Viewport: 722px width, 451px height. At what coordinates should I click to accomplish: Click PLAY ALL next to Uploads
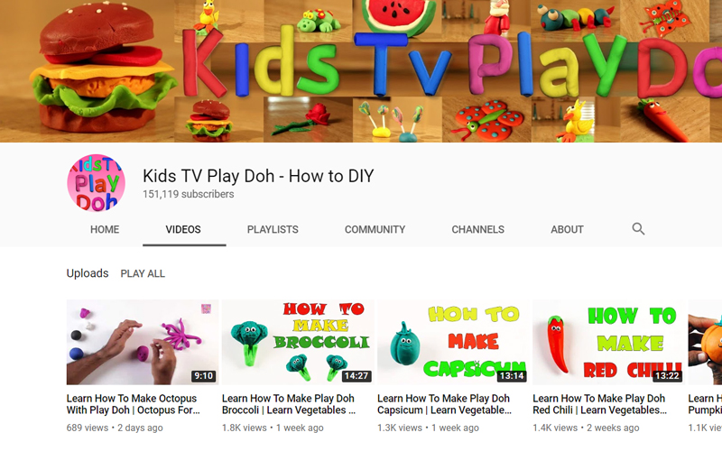(143, 274)
